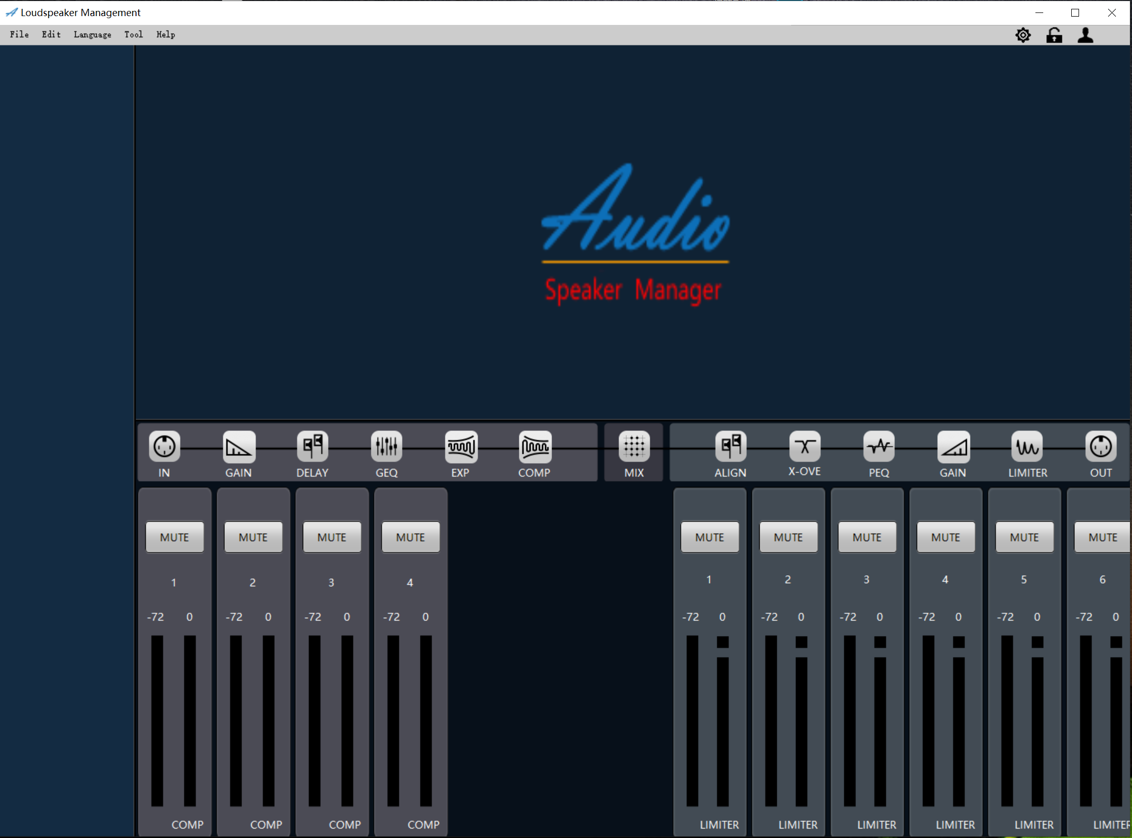Toggle mute on output channel 2
Viewport: 1132px width, 838px height.
click(788, 537)
